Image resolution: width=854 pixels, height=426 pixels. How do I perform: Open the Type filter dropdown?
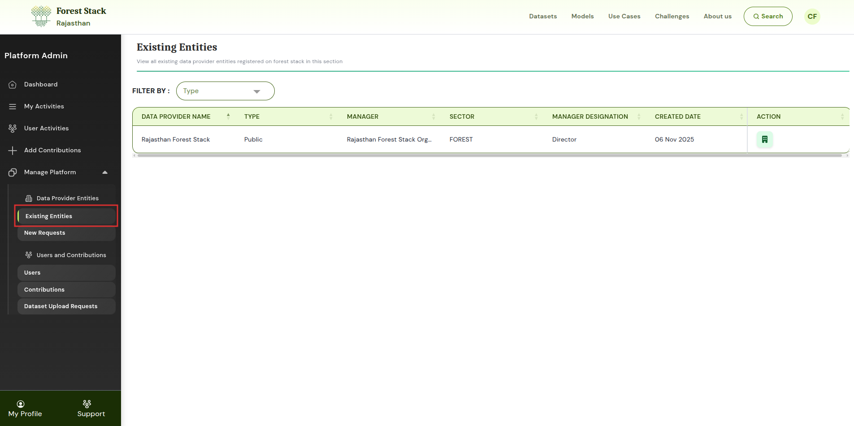point(225,91)
